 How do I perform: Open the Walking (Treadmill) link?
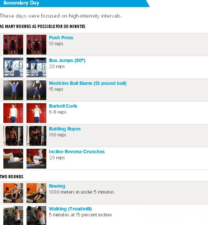point(70,209)
